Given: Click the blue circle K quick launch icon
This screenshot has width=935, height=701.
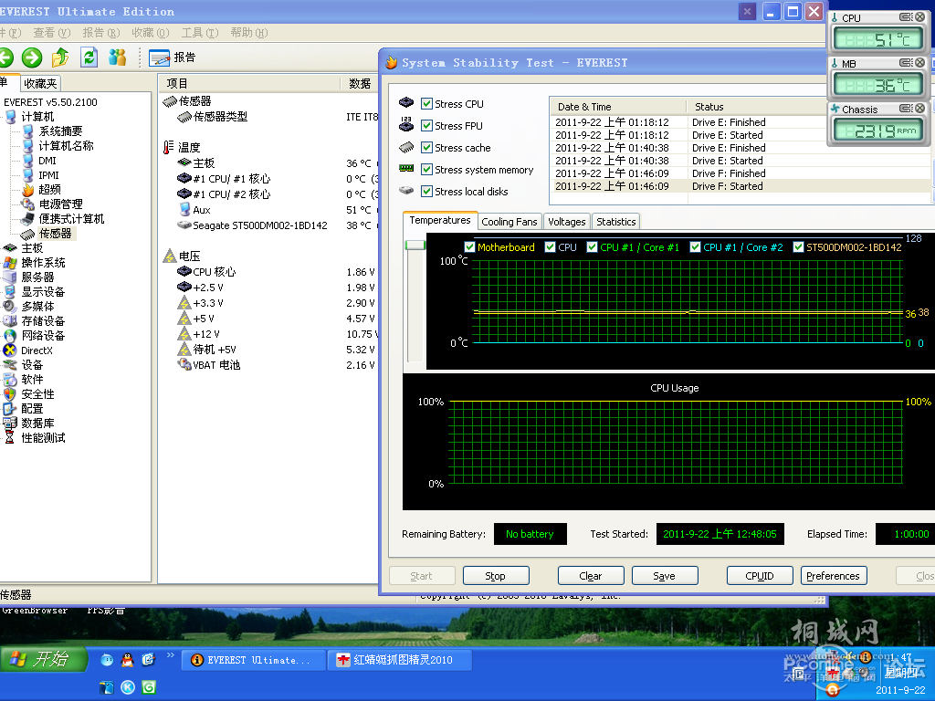Looking at the screenshot, I should coord(128,687).
